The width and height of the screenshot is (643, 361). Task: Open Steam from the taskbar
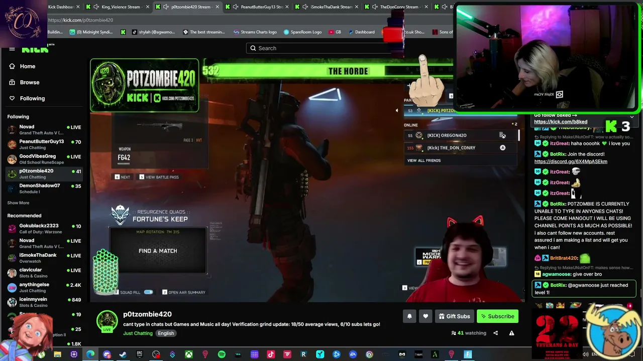coord(123,355)
